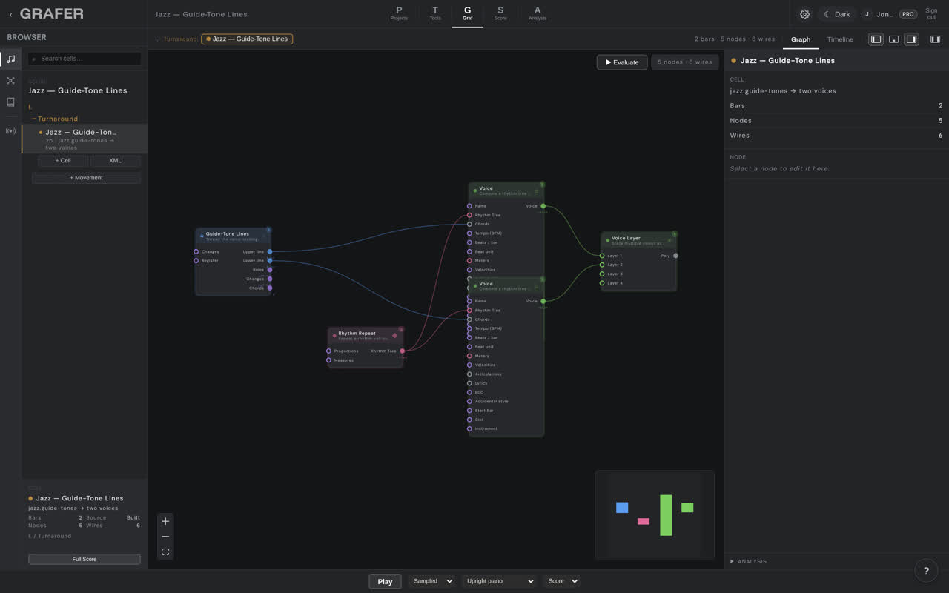949x593 pixels.
Task: Zoom in on the graph canvas
Action: click(165, 521)
